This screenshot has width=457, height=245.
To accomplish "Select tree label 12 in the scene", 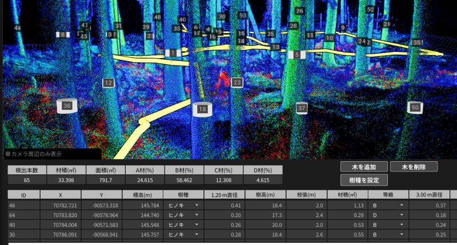I will 108,83.
